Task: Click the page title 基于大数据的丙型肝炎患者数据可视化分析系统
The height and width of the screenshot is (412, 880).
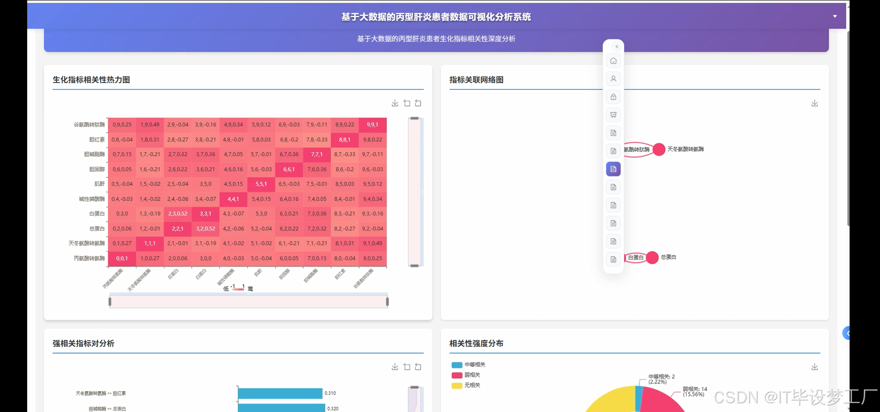Action: coord(436,17)
